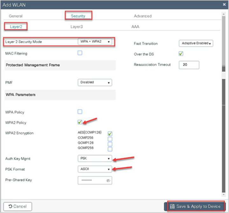Click the undo arrow icon on Cancel

click(10, 206)
